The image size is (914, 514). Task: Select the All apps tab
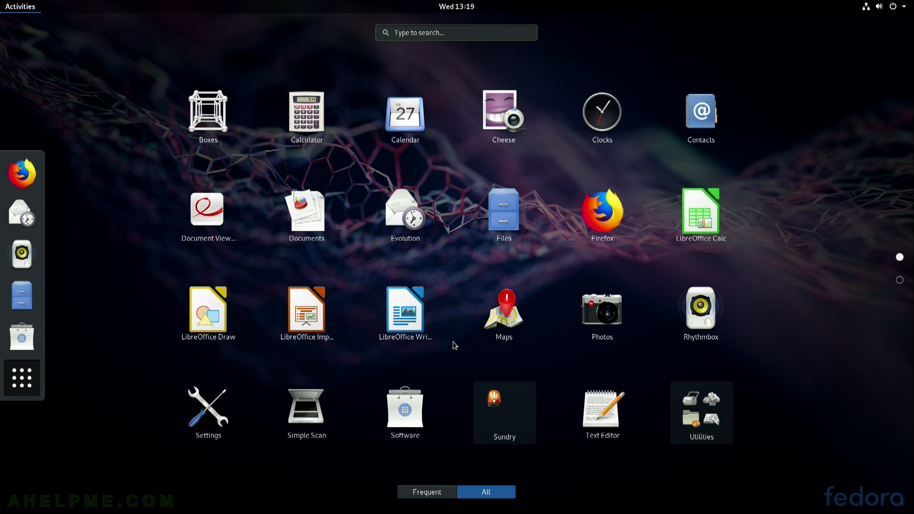[x=486, y=492]
